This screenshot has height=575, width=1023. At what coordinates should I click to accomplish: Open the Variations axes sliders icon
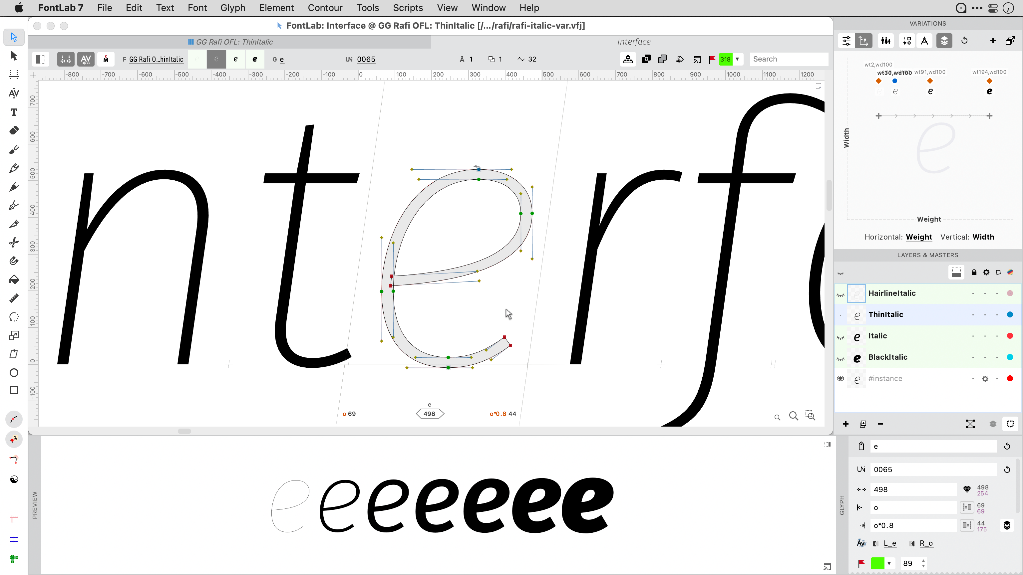[x=846, y=41]
